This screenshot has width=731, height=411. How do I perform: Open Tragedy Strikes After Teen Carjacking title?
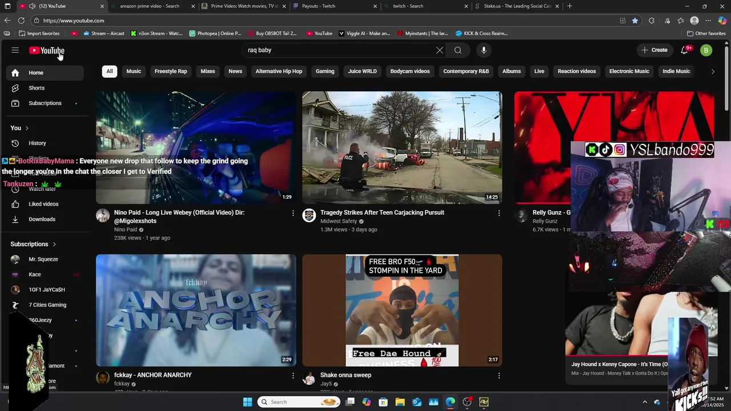point(382,212)
